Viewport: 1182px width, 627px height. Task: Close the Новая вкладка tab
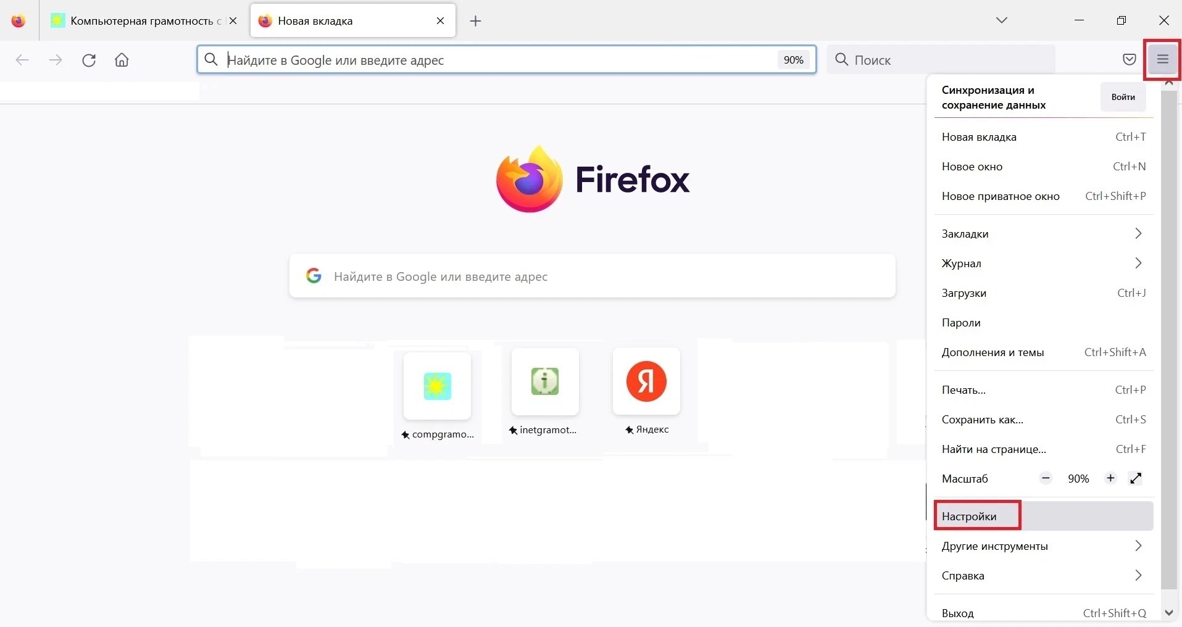coord(441,21)
